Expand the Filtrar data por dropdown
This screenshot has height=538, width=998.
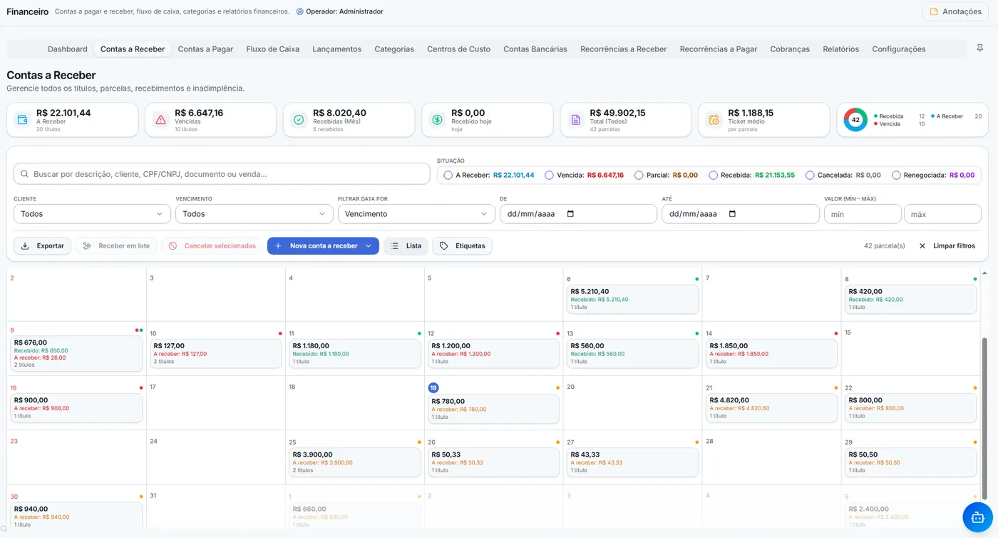(x=416, y=214)
